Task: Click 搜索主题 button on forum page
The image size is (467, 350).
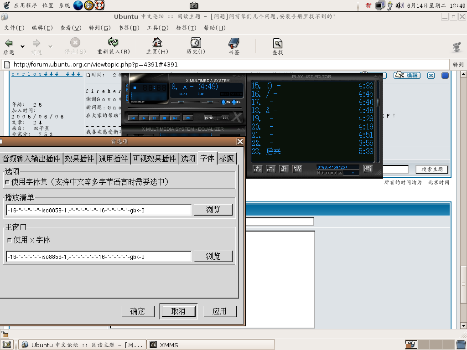Action: tap(432, 170)
